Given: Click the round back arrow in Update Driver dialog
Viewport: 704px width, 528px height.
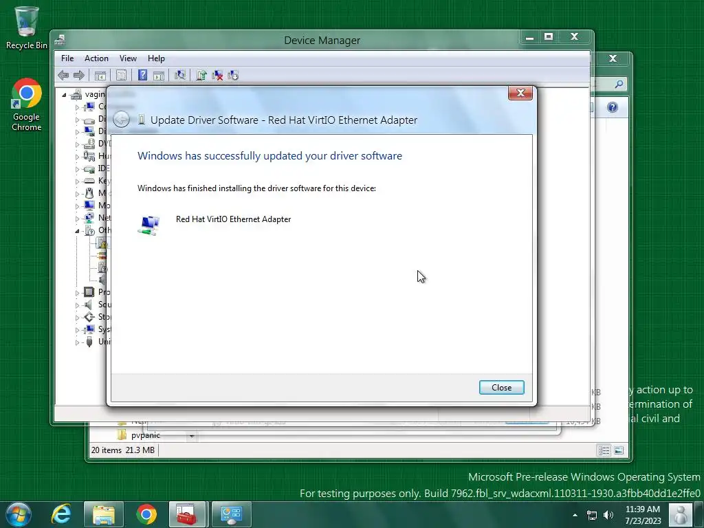Looking at the screenshot, I should click(121, 120).
